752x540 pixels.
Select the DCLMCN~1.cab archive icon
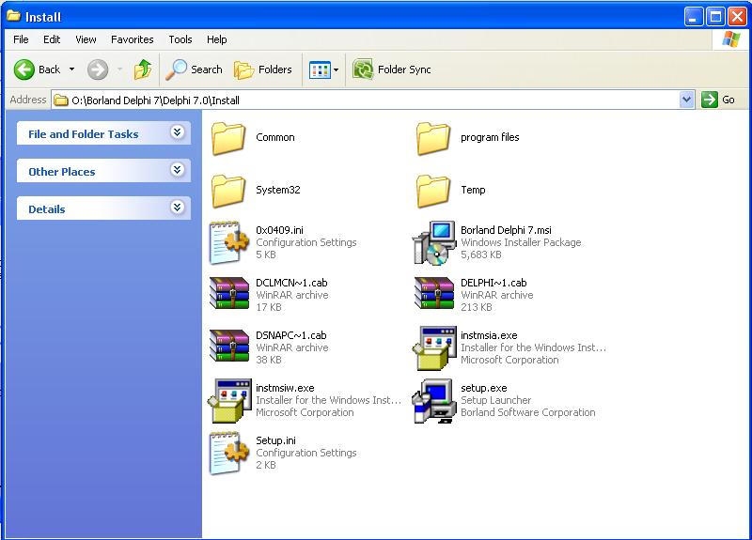[229, 295]
